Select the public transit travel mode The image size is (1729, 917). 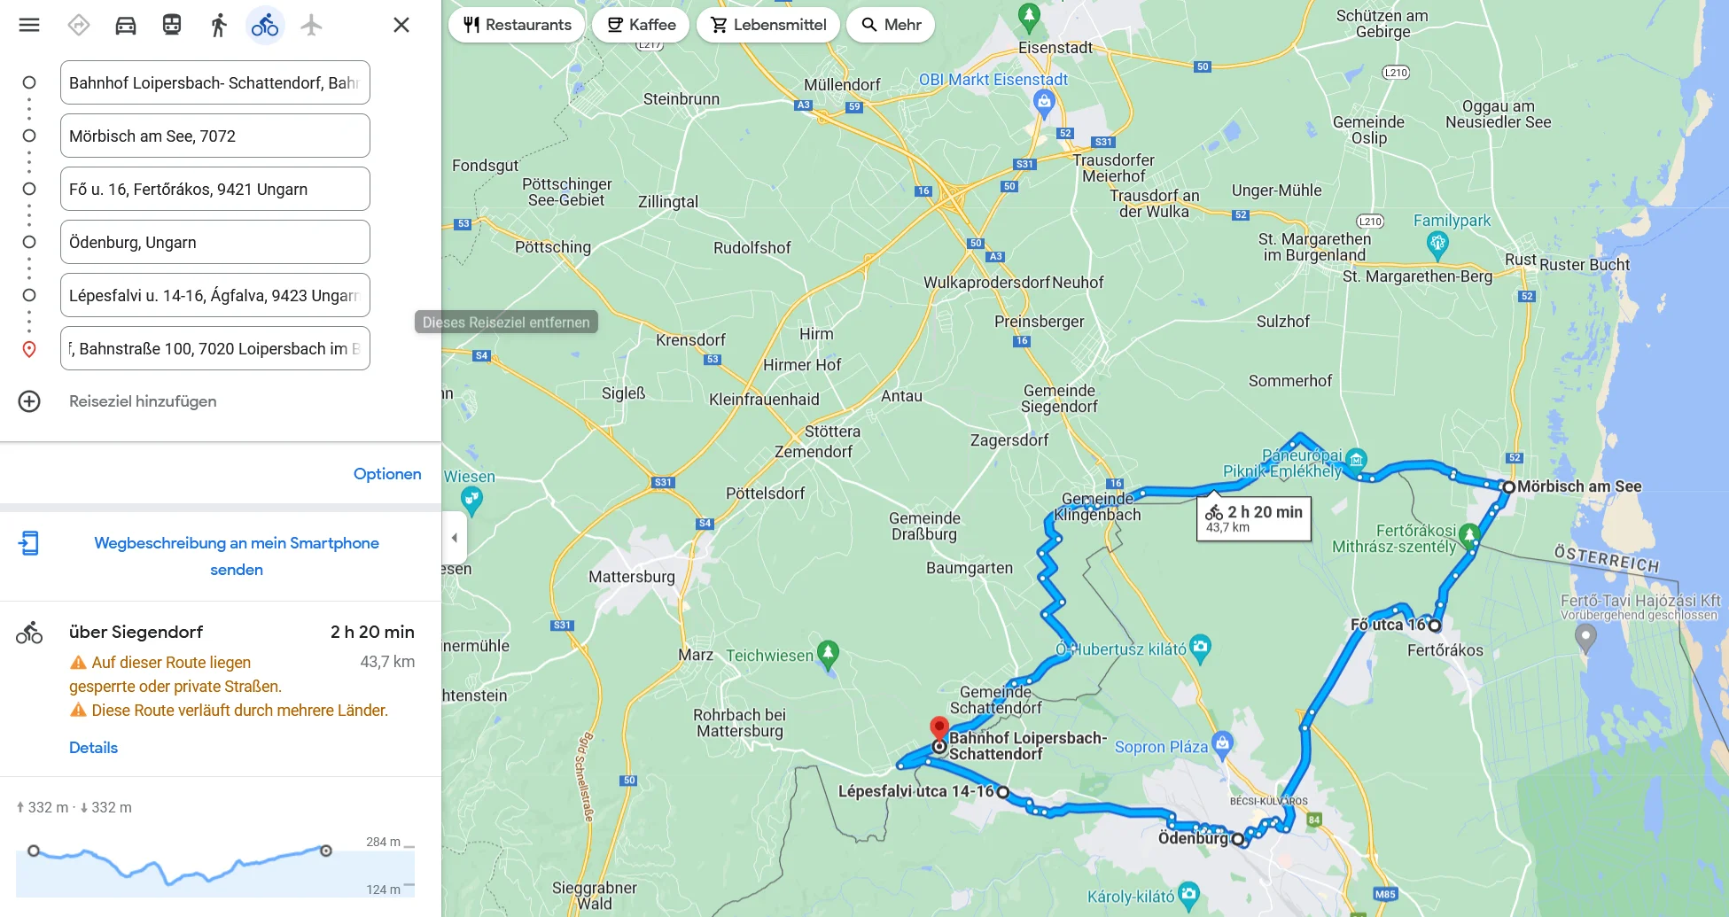pos(172,25)
